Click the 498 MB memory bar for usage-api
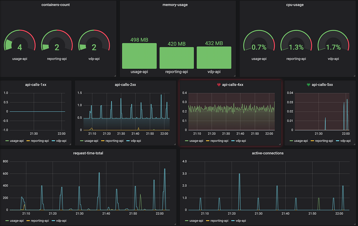 [x=139, y=56]
